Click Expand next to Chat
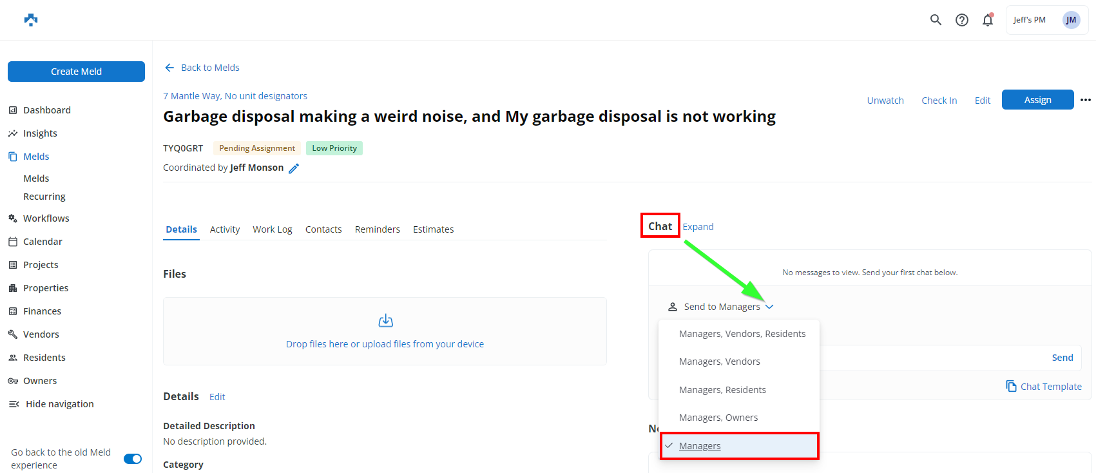Screen dimensions: 1096x473 coord(698,227)
